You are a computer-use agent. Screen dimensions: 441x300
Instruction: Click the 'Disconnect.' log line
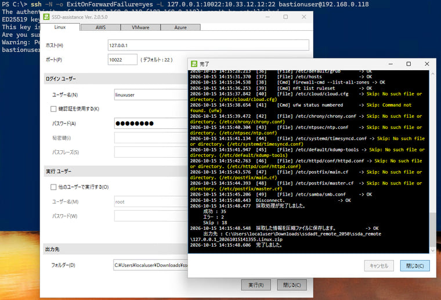pos(270,200)
